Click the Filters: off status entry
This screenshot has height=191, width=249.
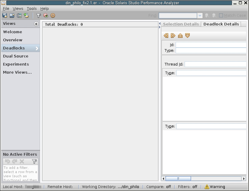tap(188, 187)
